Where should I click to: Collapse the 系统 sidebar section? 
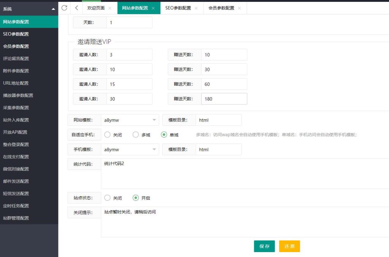54,8
